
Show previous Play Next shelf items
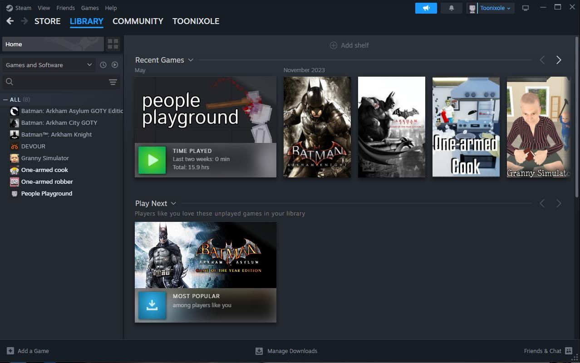542,203
